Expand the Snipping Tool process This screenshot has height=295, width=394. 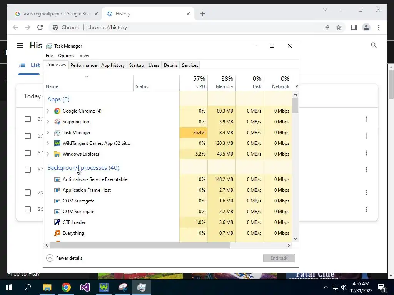(x=48, y=122)
